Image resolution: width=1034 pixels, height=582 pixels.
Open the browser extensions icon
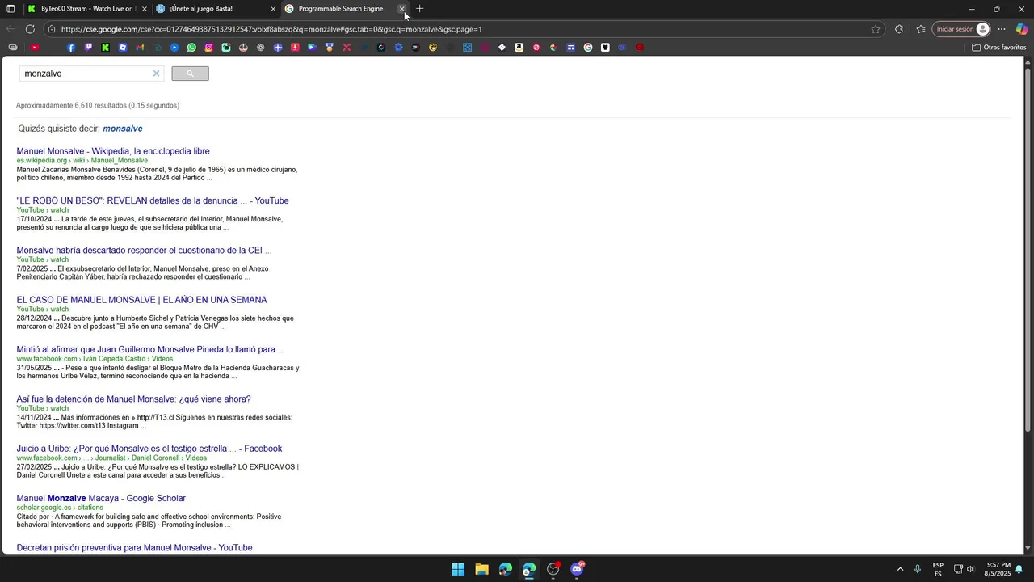[x=899, y=29]
